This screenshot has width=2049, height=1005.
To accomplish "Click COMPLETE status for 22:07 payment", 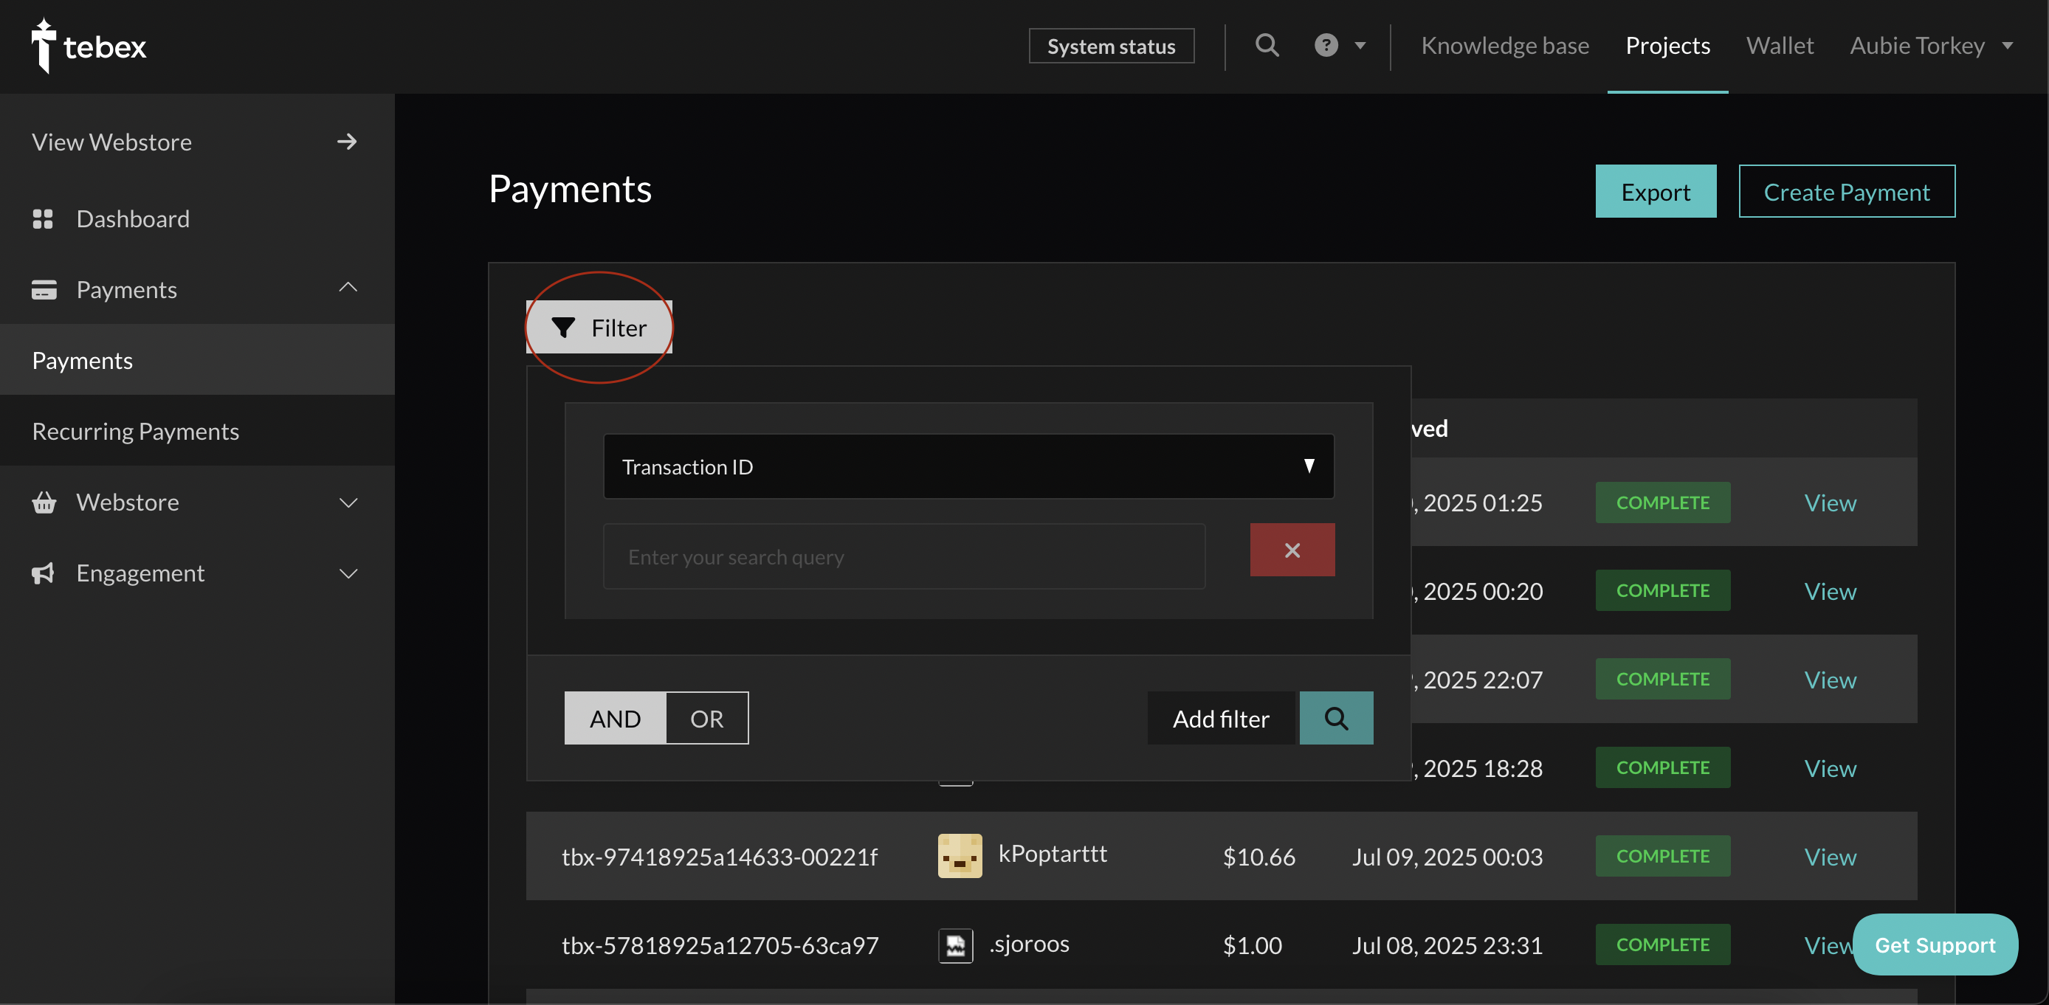I will pos(1662,679).
